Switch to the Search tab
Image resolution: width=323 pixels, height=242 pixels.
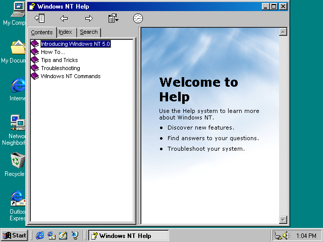click(89, 32)
